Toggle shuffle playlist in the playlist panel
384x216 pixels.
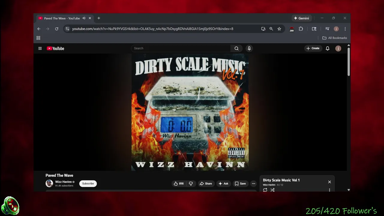[x=272, y=190]
